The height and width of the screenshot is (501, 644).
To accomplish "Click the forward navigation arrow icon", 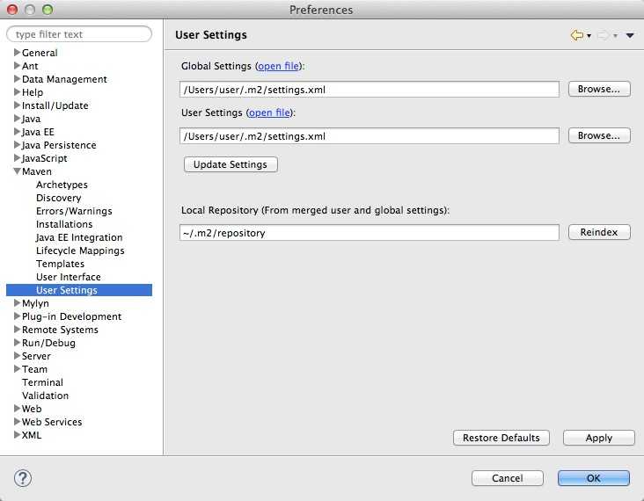I will pos(603,35).
